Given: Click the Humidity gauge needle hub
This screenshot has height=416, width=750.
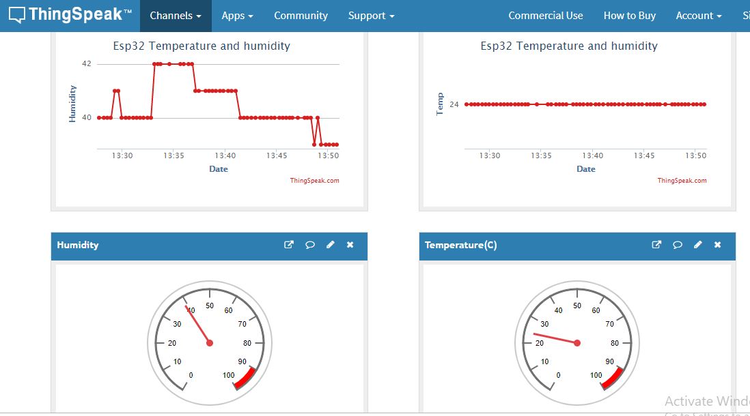Looking at the screenshot, I should pyautogui.click(x=210, y=343).
